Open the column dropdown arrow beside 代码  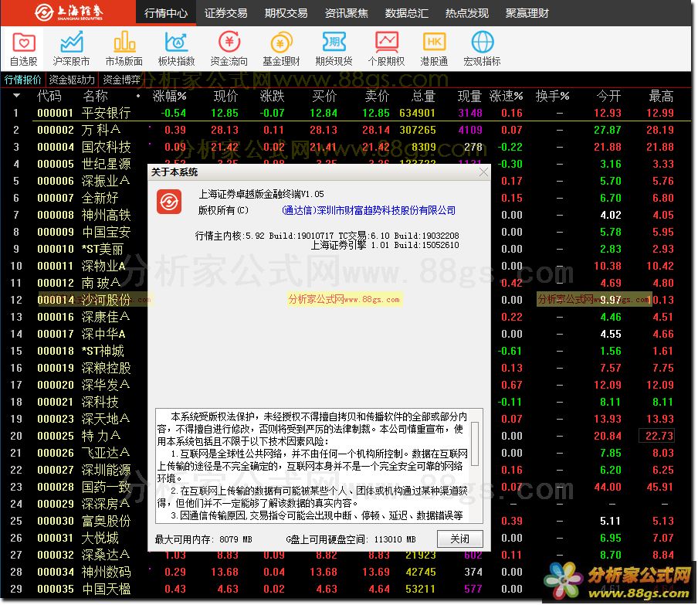(16, 95)
